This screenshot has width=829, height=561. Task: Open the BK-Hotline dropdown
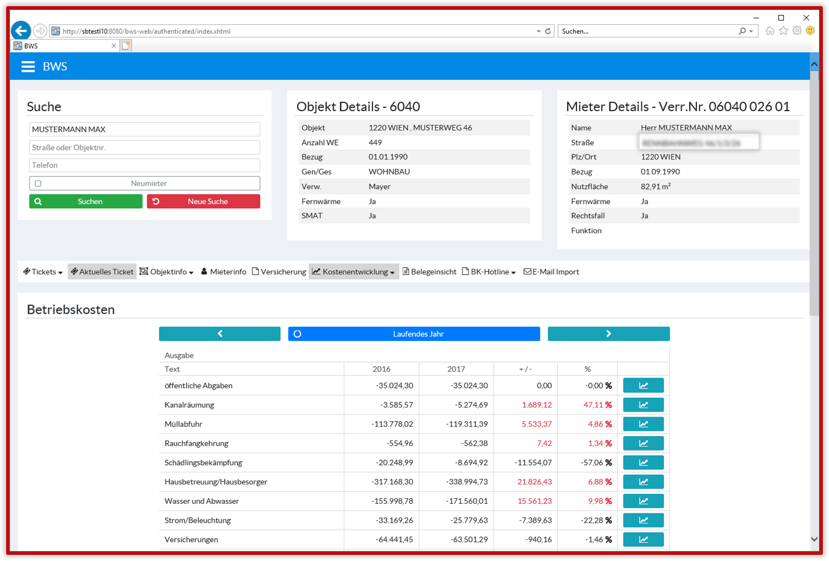(489, 272)
